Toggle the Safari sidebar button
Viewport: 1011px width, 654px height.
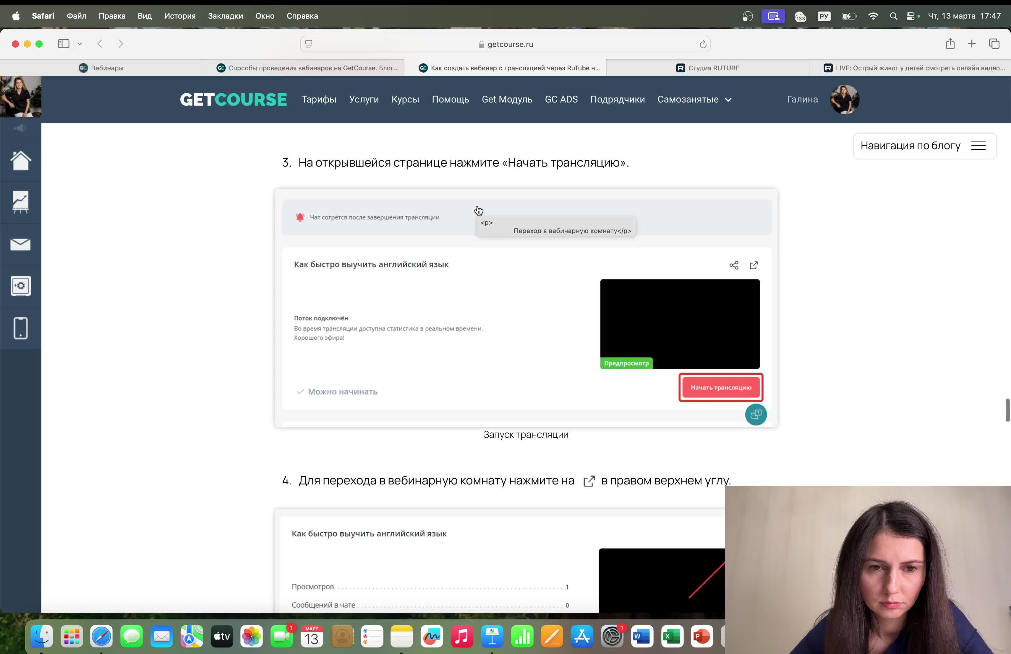pyautogui.click(x=63, y=44)
